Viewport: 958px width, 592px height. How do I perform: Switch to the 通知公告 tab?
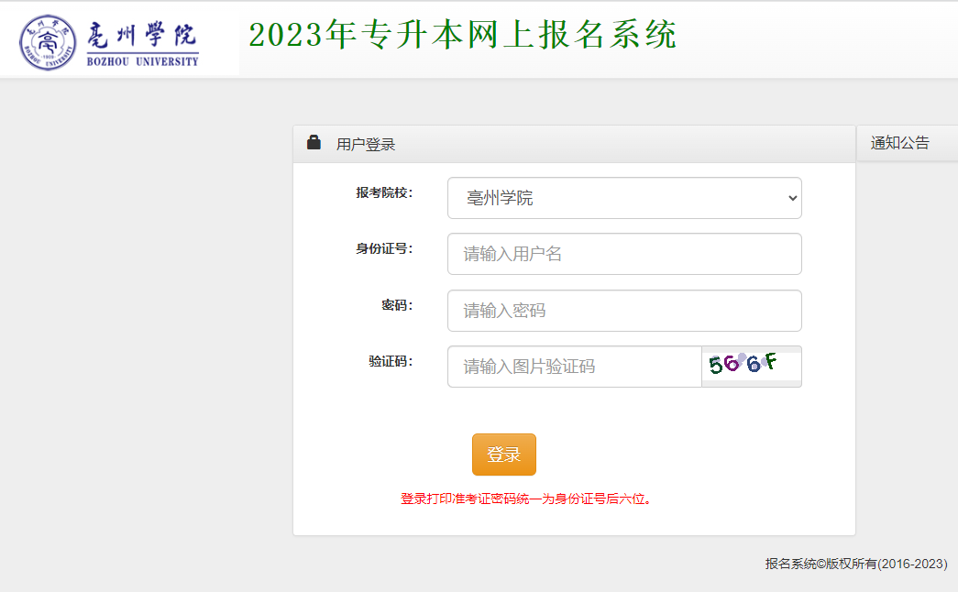[x=899, y=143]
